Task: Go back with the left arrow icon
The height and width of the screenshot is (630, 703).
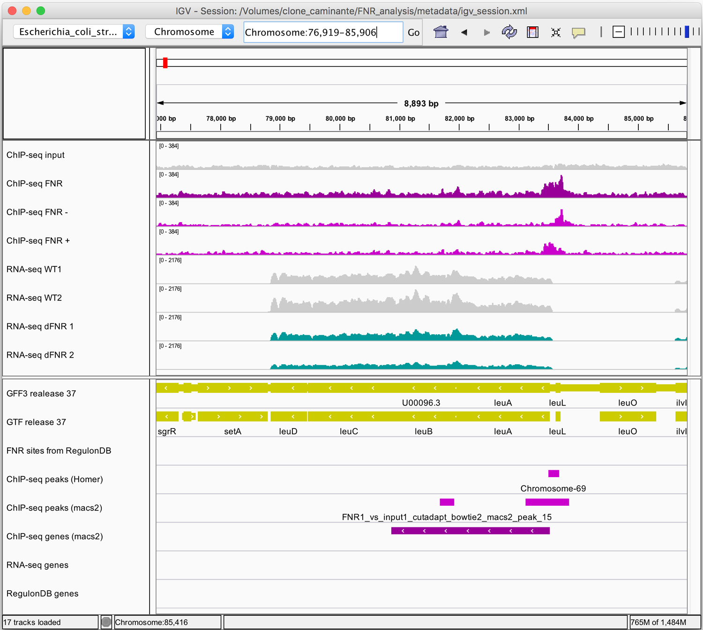Action: [x=464, y=32]
